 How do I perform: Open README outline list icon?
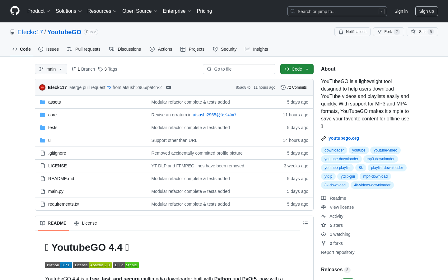(306, 223)
